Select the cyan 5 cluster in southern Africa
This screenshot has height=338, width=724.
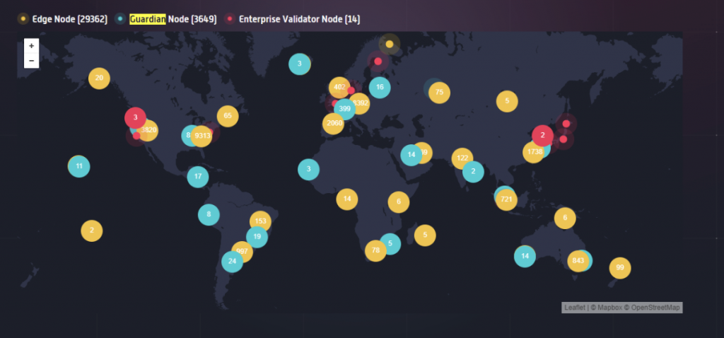click(x=391, y=244)
